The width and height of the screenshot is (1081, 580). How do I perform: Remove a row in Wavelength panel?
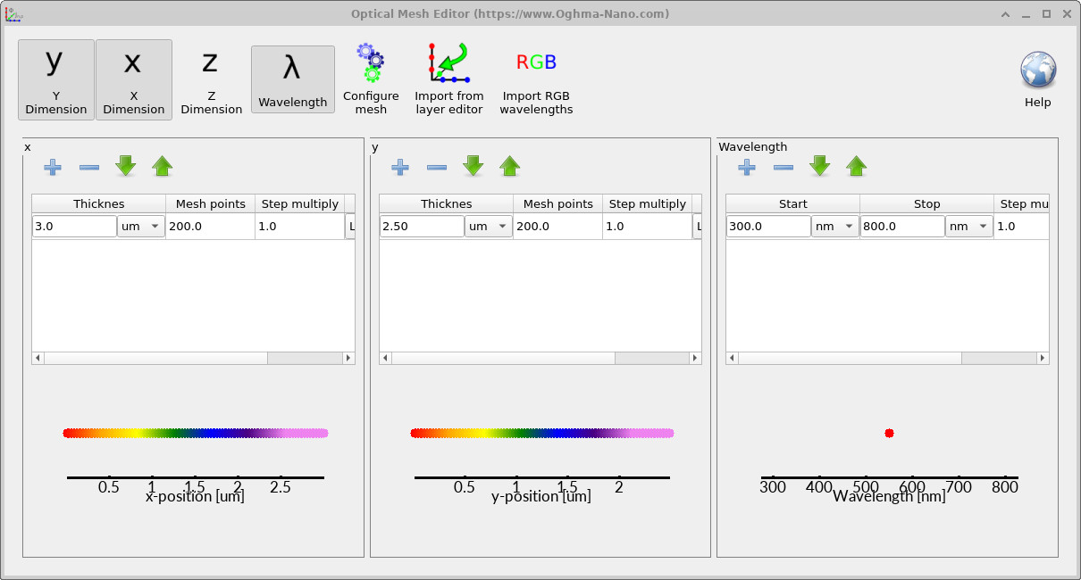point(784,167)
